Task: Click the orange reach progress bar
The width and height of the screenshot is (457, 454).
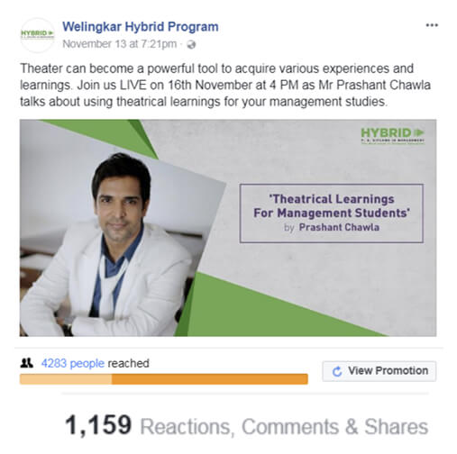Action: click(164, 379)
